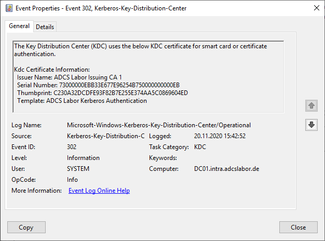The height and width of the screenshot is (241, 325).
Task: Click the Event Properties title bar icon
Action: point(9,8)
